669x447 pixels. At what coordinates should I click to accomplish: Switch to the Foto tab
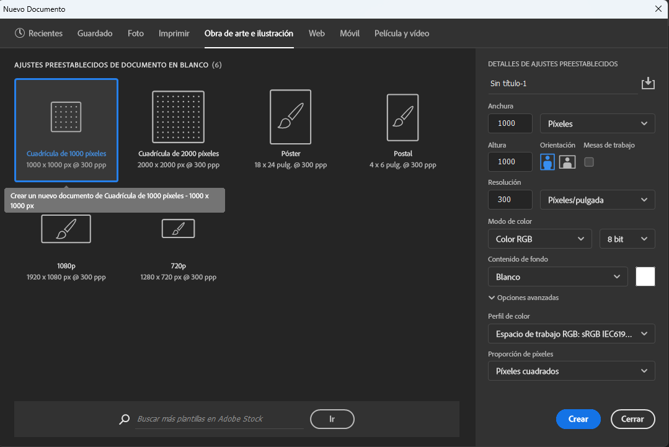click(136, 33)
